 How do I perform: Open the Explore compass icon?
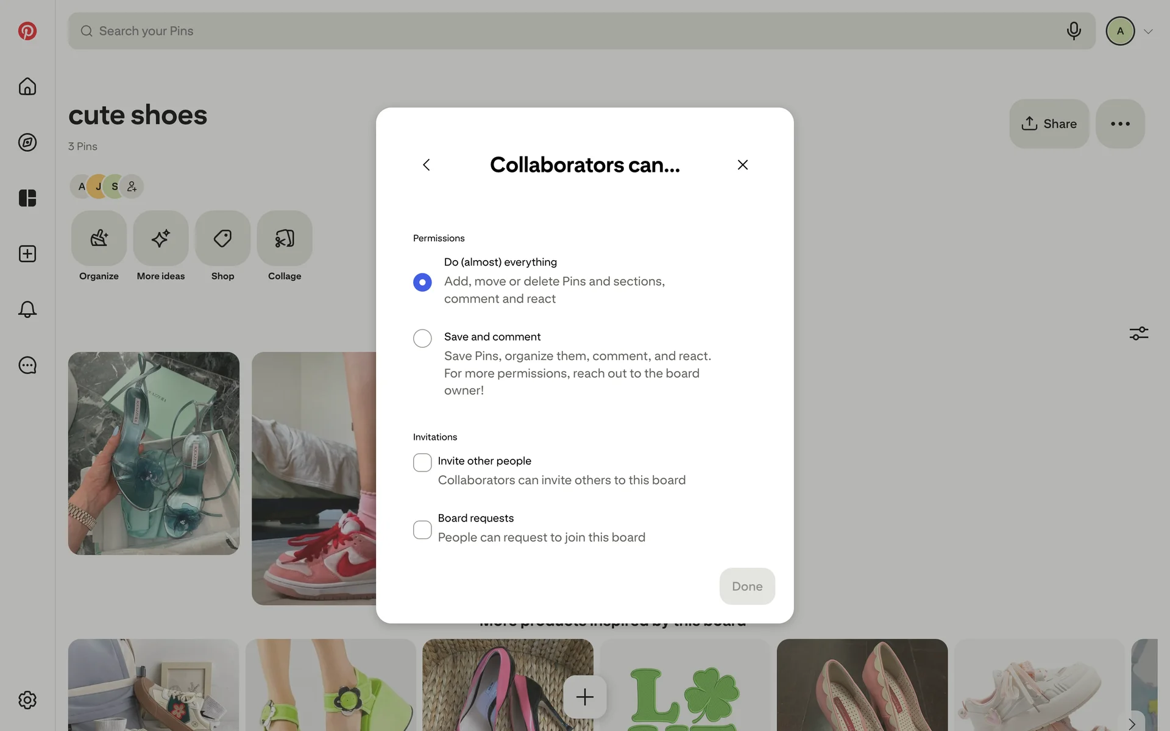pyautogui.click(x=27, y=143)
